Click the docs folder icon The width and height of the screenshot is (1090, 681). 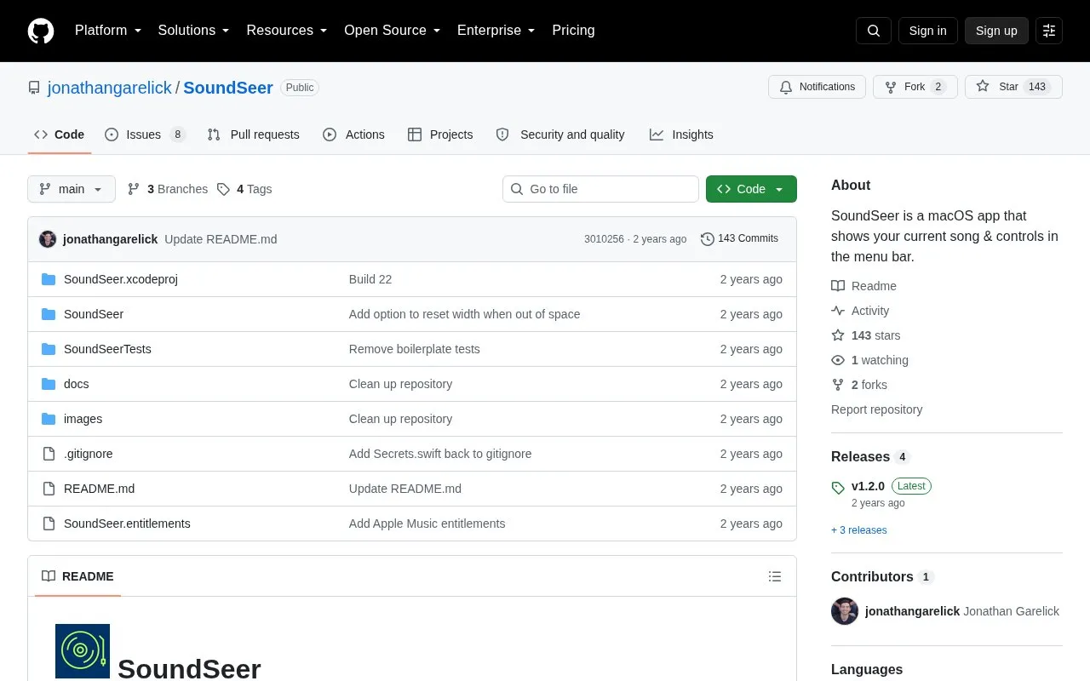click(49, 384)
